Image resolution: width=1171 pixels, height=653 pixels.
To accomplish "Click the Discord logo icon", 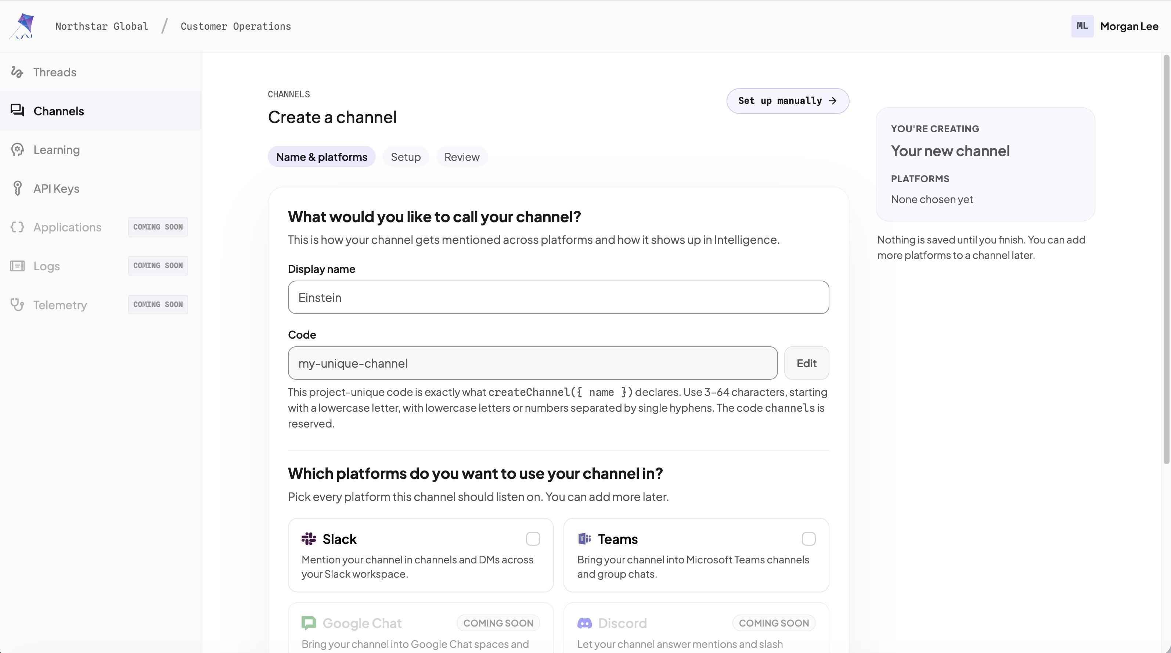I will (x=585, y=623).
